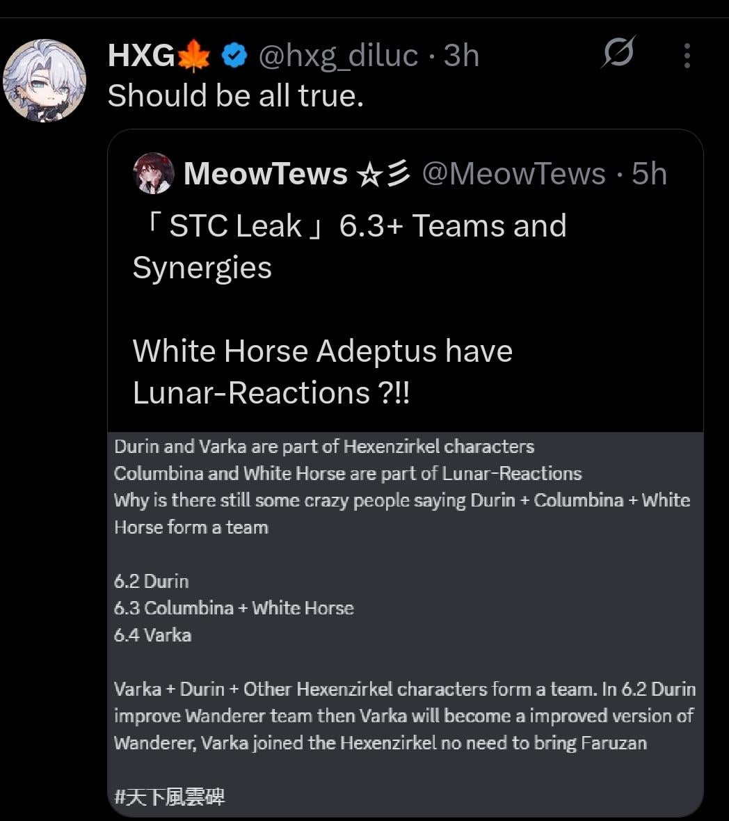729x821 pixels.
Task: Click the maple leaf emoji beside HXG
Action: click(x=194, y=56)
